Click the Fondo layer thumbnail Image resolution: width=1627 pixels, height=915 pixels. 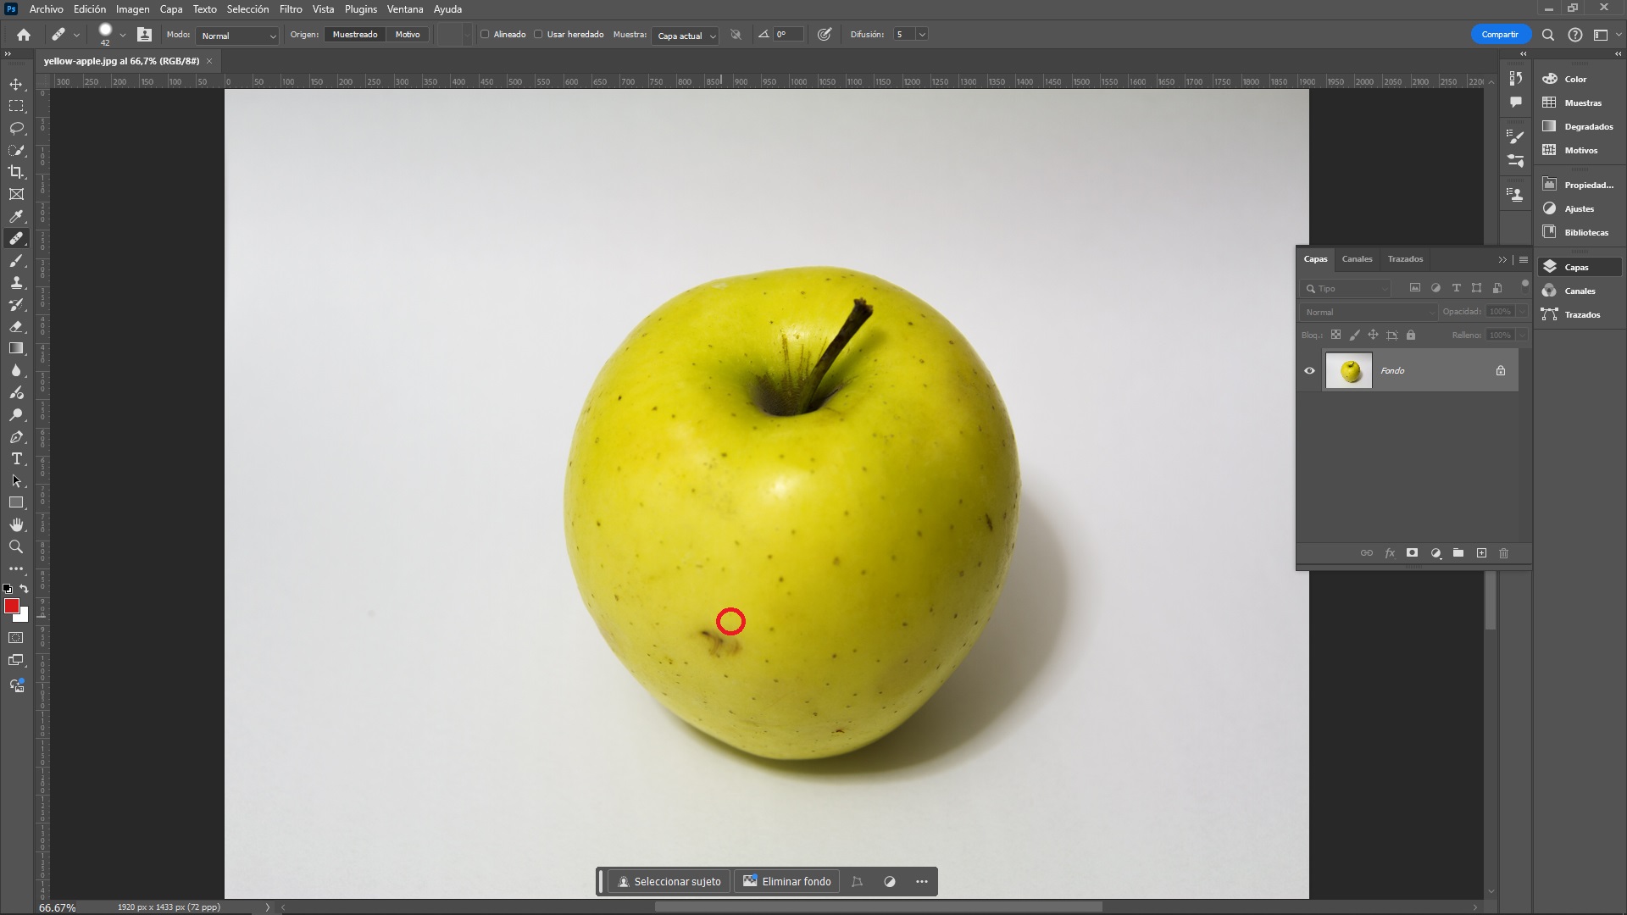pyautogui.click(x=1348, y=371)
